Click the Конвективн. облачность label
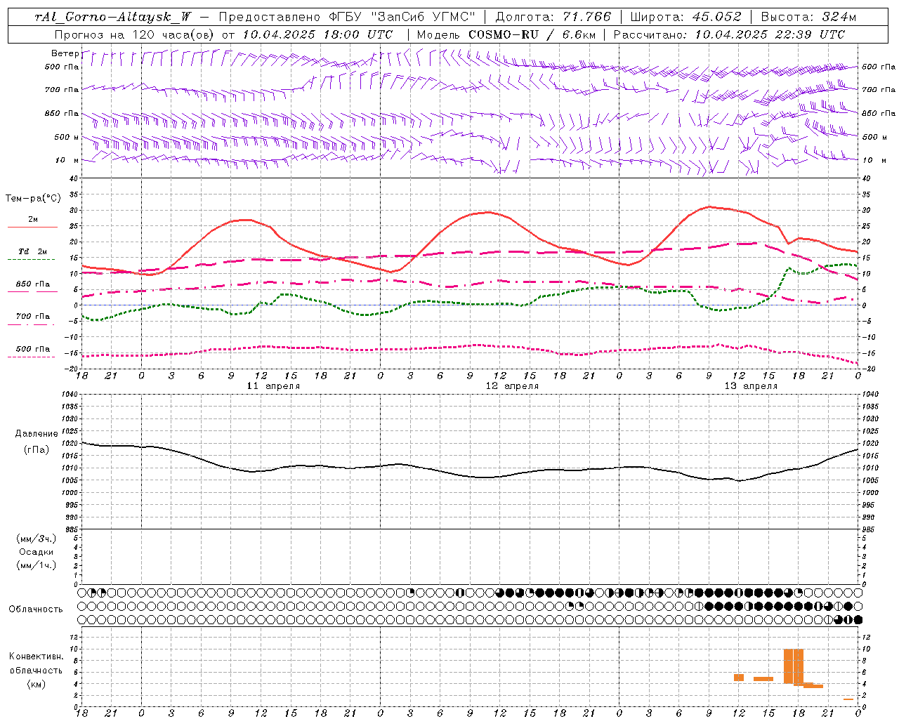This screenshot has height=719, width=899. tap(36, 664)
